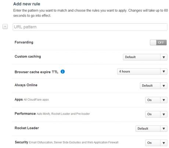Click the URL pattern input field
This screenshot has height=148, width=169.
pyautogui.click(x=90, y=27)
